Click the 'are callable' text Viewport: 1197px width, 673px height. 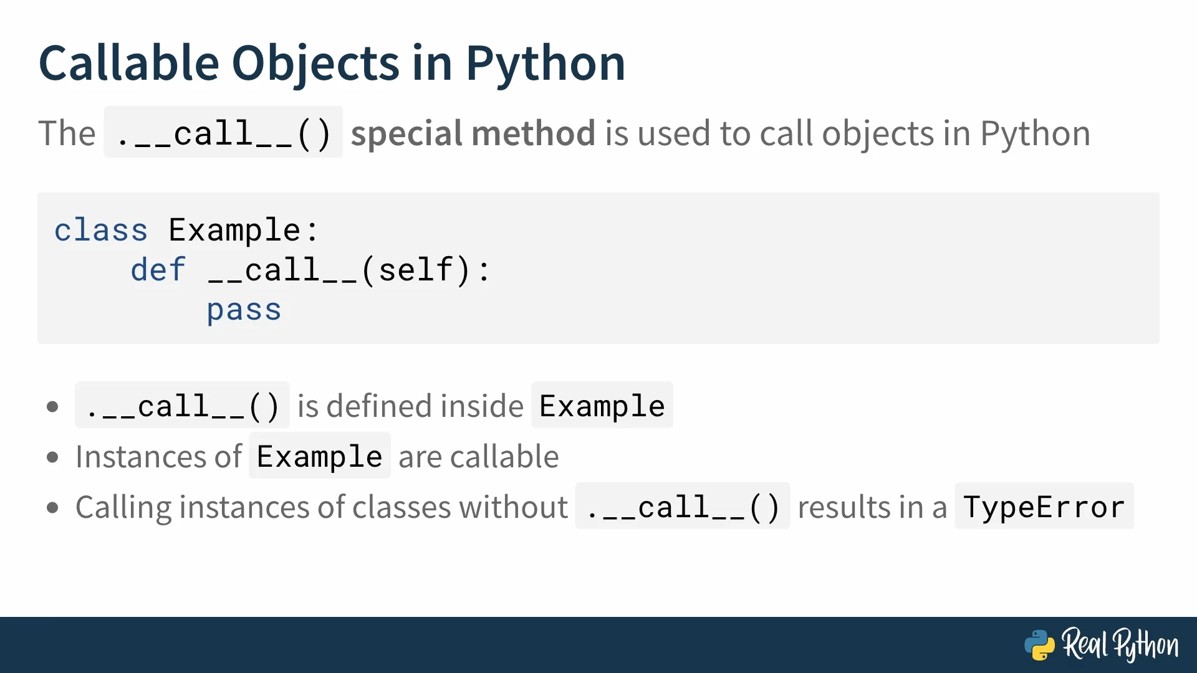[478, 457]
